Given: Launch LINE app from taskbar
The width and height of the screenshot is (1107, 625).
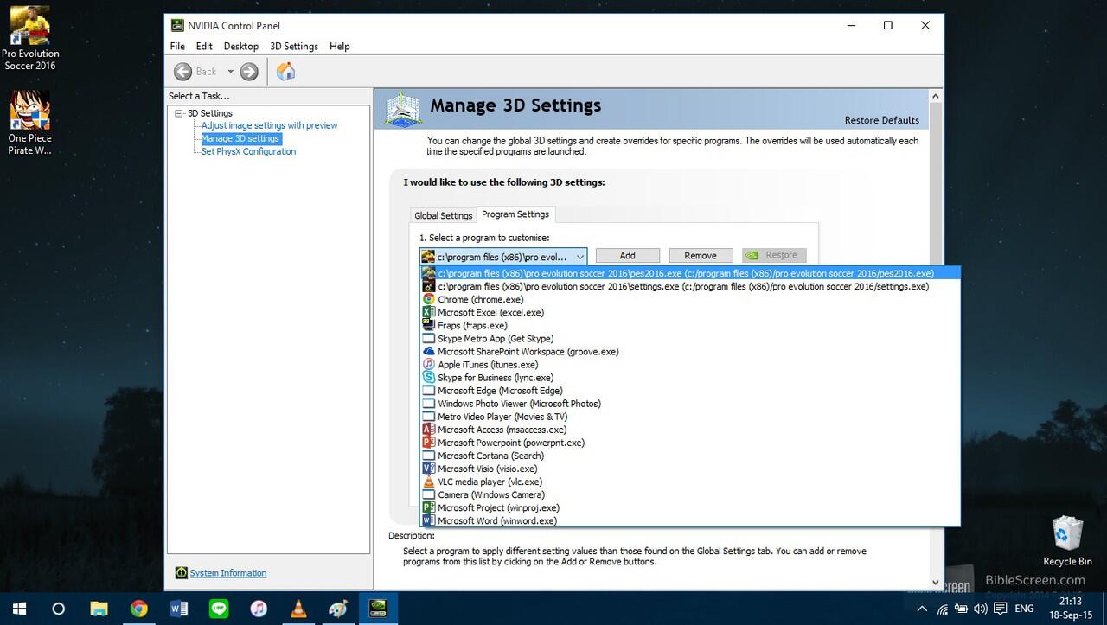Looking at the screenshot, I should 219,609.
